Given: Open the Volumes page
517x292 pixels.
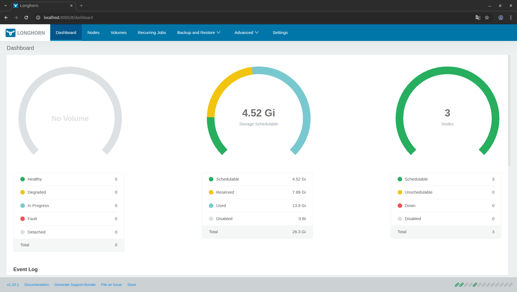Looking at the screenshot, I should click(x=119, y=33).
